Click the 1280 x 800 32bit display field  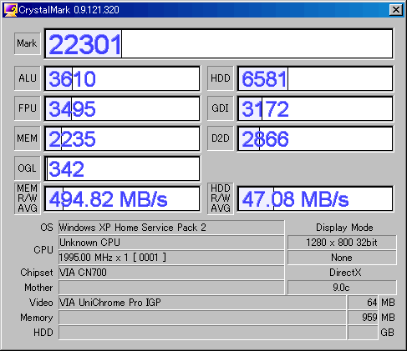click(342, 243)
